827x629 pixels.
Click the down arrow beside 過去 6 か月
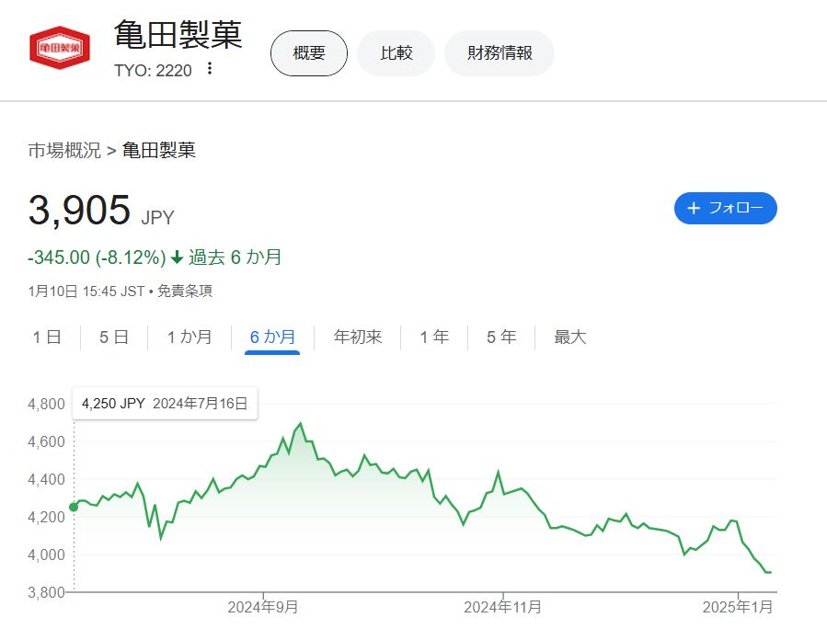178,257
